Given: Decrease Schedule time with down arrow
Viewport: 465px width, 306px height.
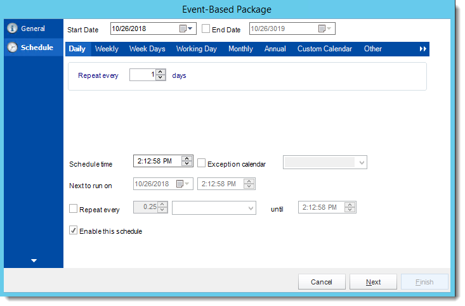Looking at the screenshot, I should pyautogui.click(x=187, y=163).
